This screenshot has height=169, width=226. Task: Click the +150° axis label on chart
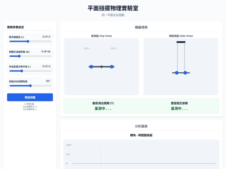(69, 145)
